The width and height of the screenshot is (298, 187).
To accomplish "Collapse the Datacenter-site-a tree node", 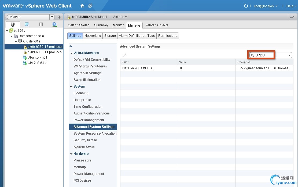I will 12,36.
